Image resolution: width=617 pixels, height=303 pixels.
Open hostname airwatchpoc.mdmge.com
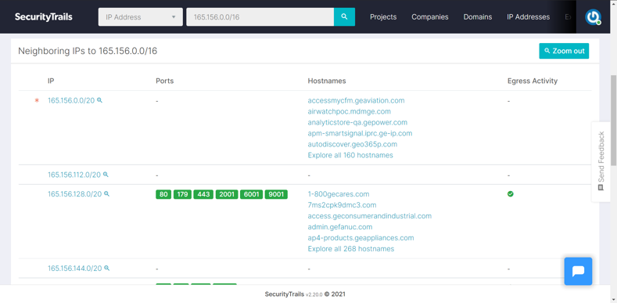coord(350,111)
